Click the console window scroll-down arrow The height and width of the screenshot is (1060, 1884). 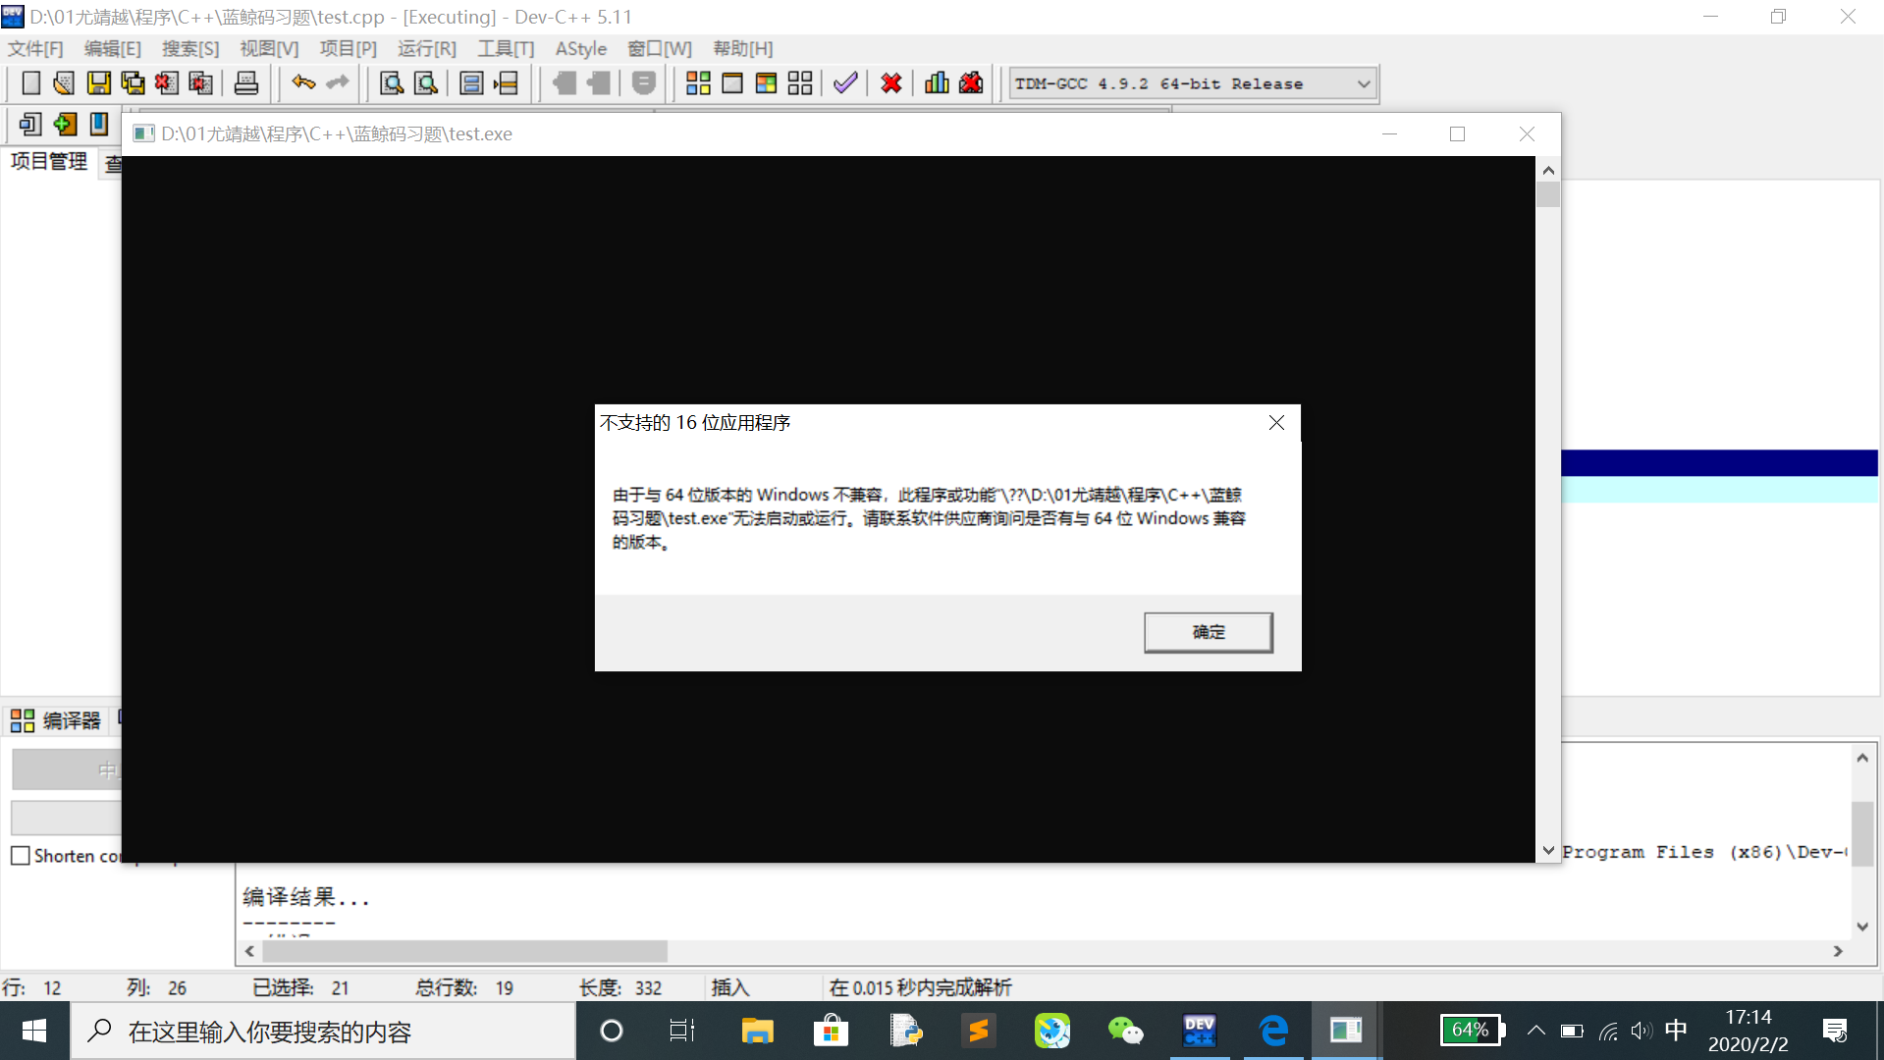[x=1548, y=851]
